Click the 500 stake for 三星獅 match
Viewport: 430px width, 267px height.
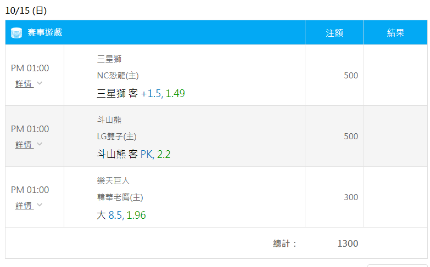tap(351, 75)
